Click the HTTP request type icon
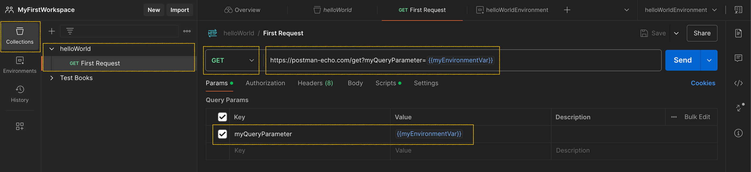Viewport: 751px width, 172px height. 212,33
